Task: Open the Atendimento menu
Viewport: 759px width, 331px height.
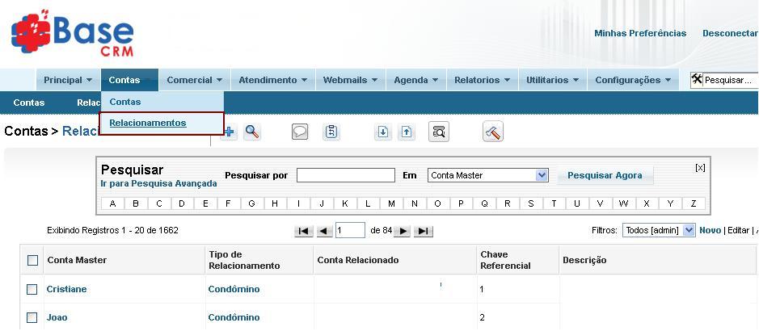Action: [272, 80]
